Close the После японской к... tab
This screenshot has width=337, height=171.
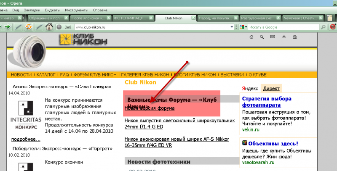point(109,18)
